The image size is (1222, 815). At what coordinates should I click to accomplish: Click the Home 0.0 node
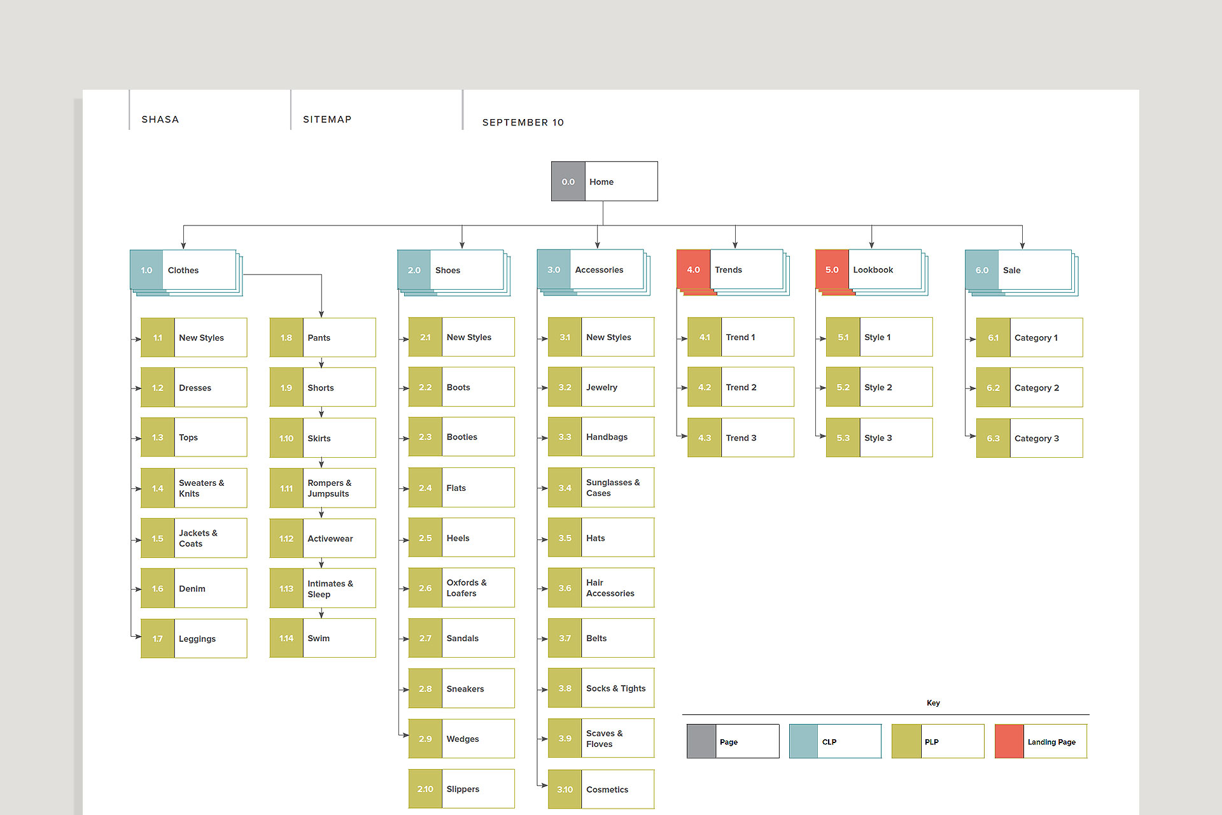[x=604, y=181]
